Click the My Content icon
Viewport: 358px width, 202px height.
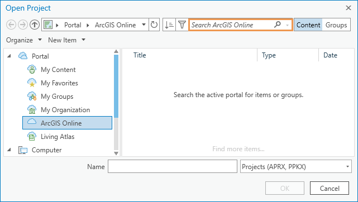32,69
